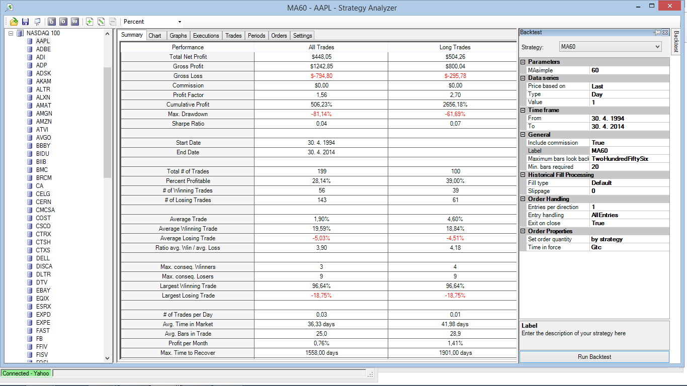The height and width of the screenshot is (386, 687).
Task: Select the Summary tab
Action: pos(132,35)
